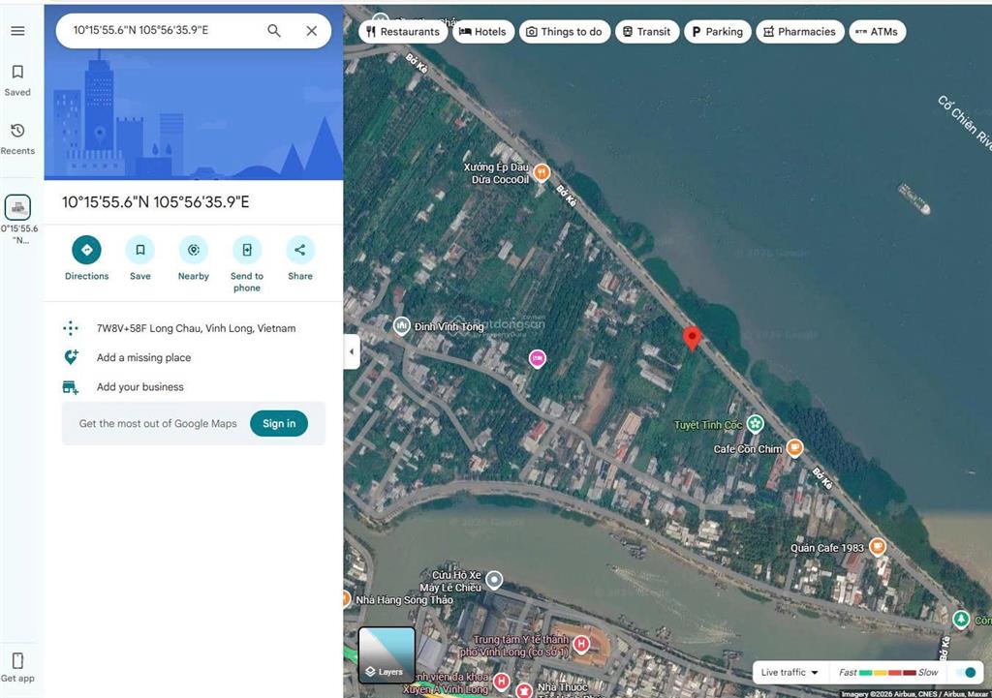The width and height of the screenshot is (992, 698).
Task: Open the Live traffic dropdown
Action: point(790,672)
